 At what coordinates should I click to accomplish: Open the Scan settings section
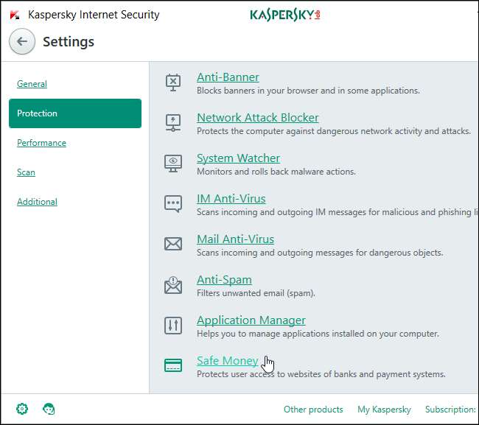pos(26,172)
